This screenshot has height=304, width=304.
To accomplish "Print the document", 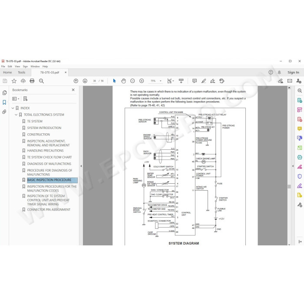I will point(32,81).
